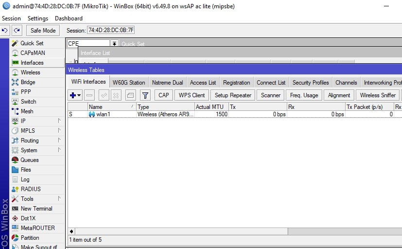Switch to the Security Profiles tab
402x249 pixels.
point(311,83)
